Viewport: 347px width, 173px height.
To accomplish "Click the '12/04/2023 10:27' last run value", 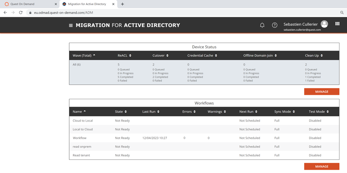I will click(x=155, y=138).
